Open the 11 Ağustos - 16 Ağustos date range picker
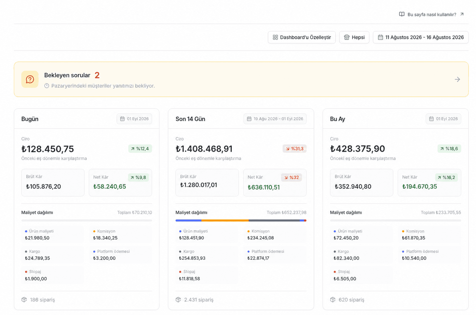The width and height of the screenshot is (476, 315). [x=420, y=37]
